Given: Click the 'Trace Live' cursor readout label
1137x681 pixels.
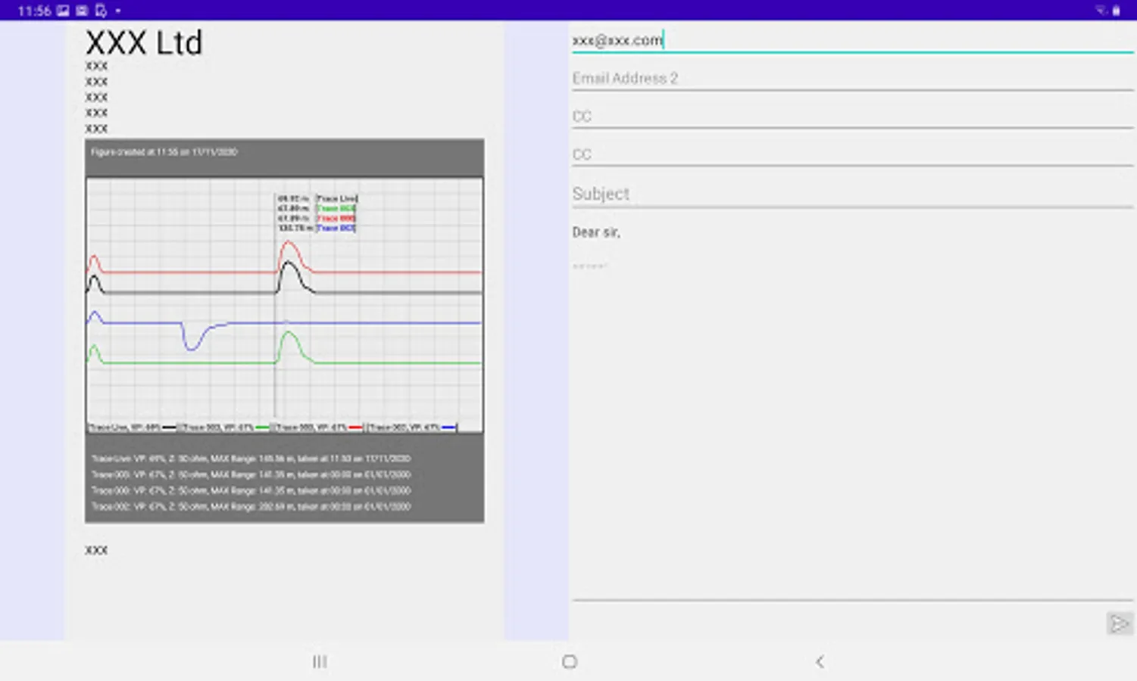Looking at the screenshot, I should point(336,198).
